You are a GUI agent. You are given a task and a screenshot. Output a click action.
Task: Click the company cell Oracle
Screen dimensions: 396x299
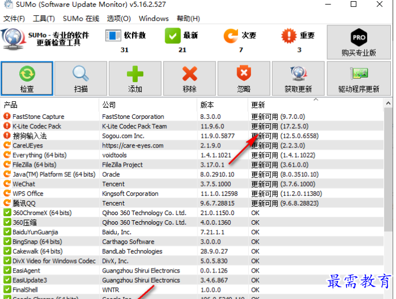coord(111,174)
